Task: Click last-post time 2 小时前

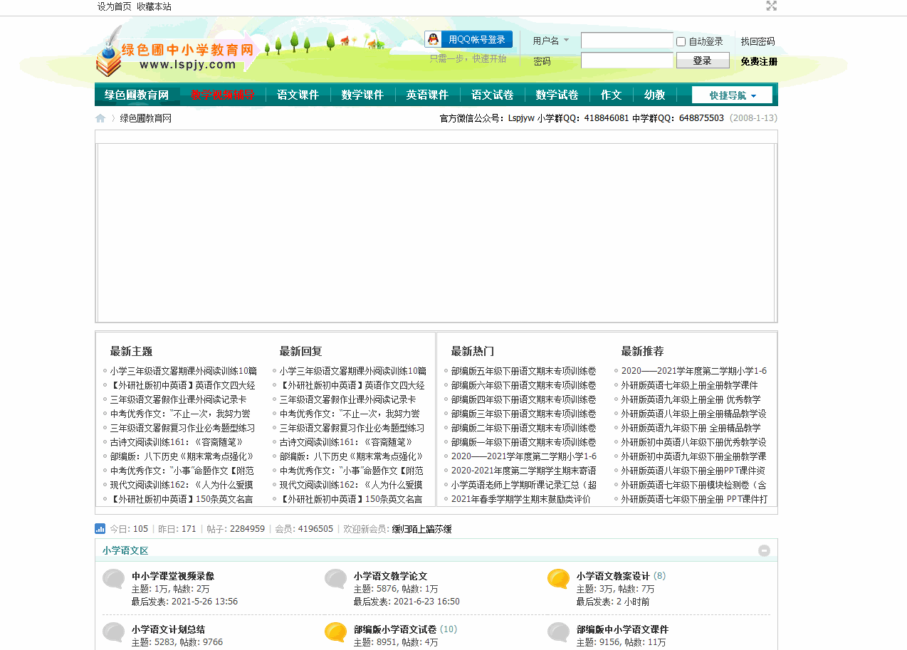Action: [x=631, y=602]
